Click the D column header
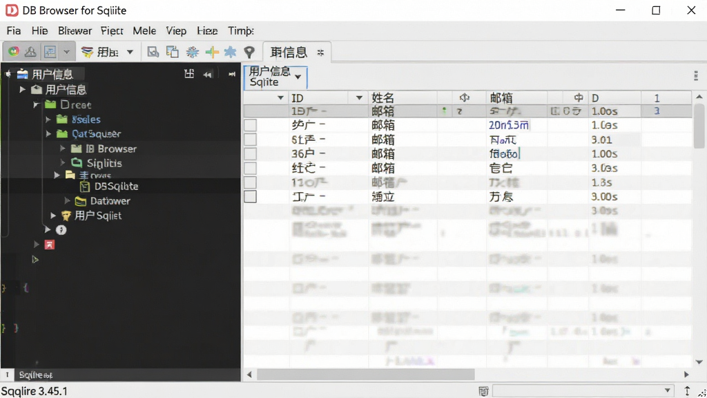707x398 pixels. pos(595,98)
